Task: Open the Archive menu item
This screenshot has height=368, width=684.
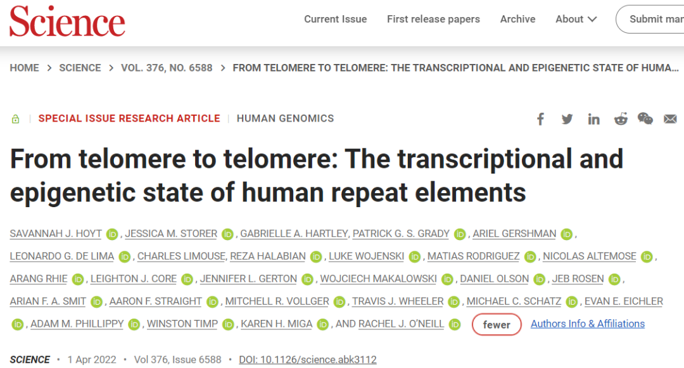Action: click(x=517, y=19)
